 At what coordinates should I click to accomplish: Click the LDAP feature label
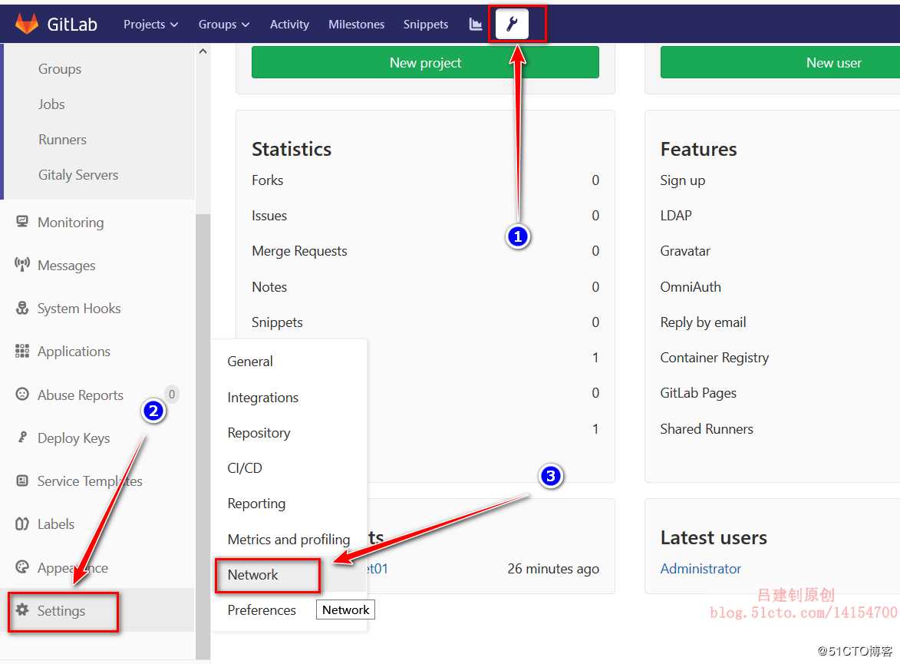pos(675,216)
